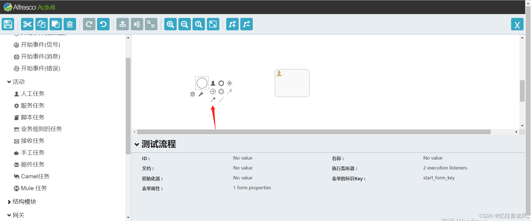The height and width of the screenshot is (221, 531).
Task: Select 邮件任务 in the palette
Action: (x=29, y=165)
